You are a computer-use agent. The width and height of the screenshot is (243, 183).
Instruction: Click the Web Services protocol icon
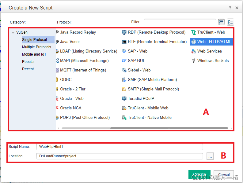point(194,51)
